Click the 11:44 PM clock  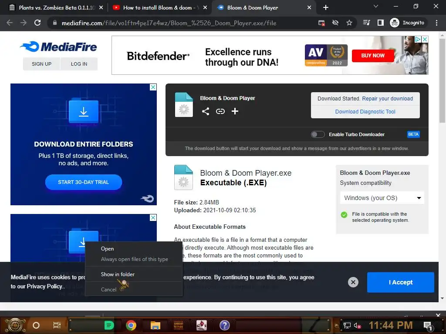click(391, 325)
